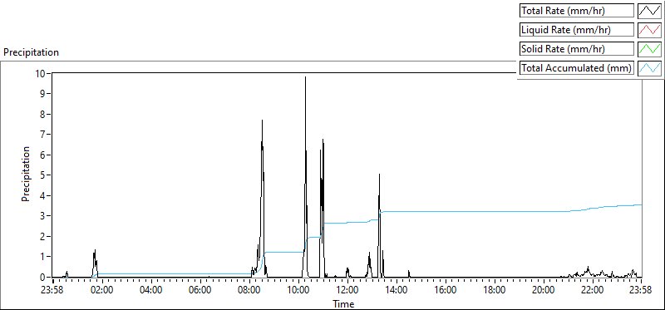
Task: Click the 16:00 time axis label
Action: (446, 291)
